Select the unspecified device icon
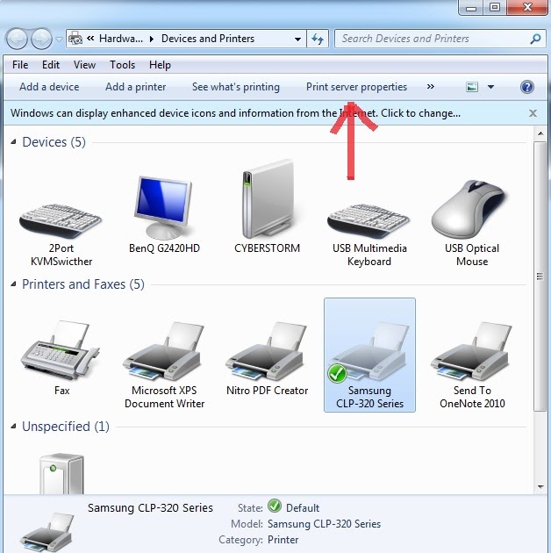This screenshot has width=551, height=553. pos(61,474)
